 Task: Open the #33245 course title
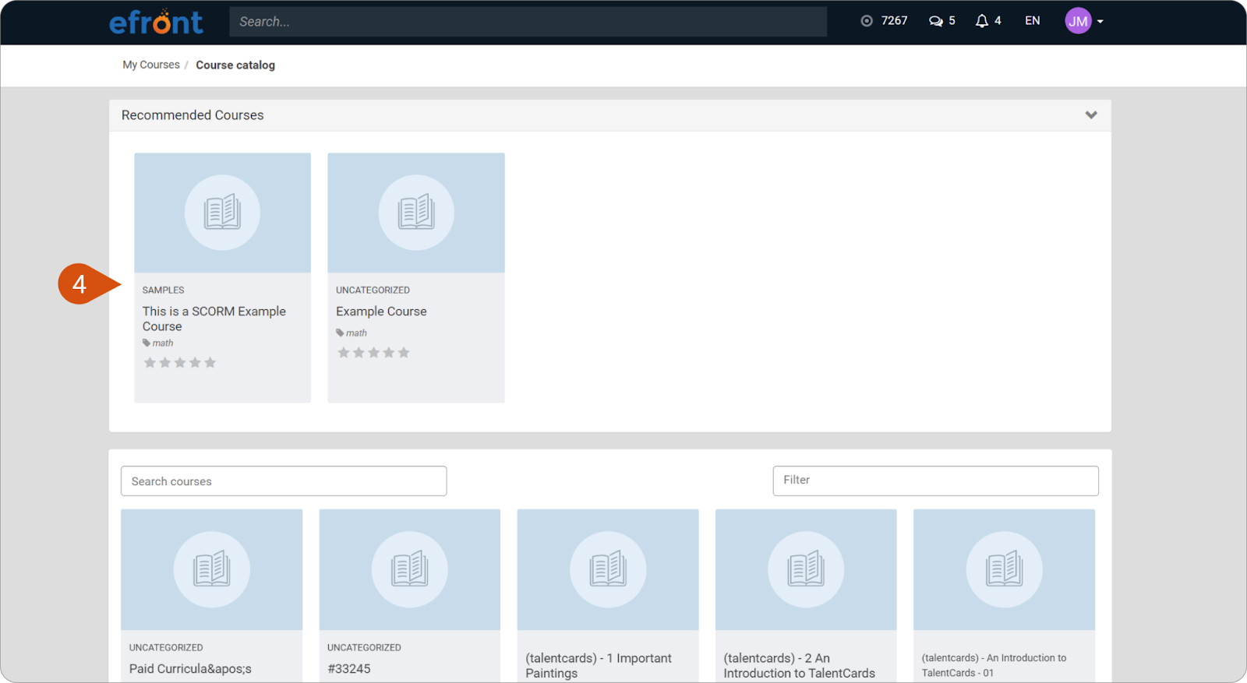[349, 669]
